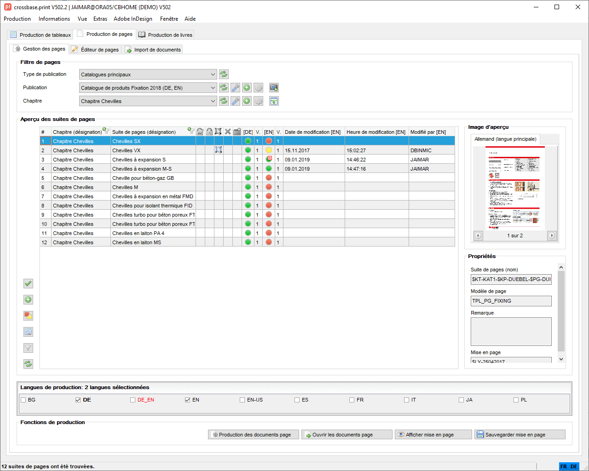Click the folder-plus column header icon

click(237, 132)
